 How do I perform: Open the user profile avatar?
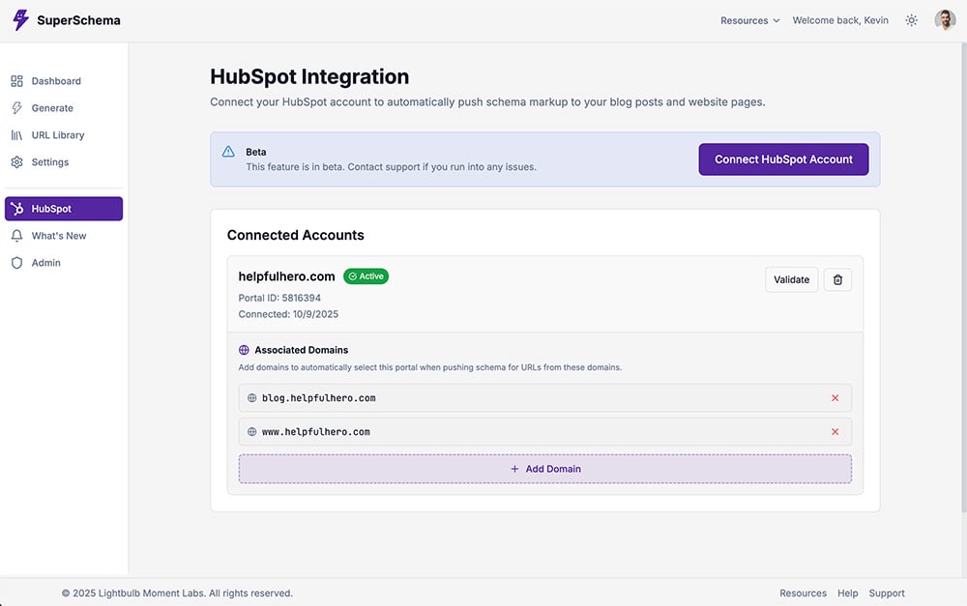pos(945,20)
